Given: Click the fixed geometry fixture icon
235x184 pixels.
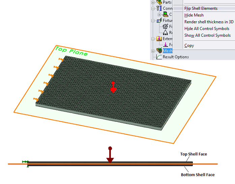Looking at the screenshot, I should [166, 27].
